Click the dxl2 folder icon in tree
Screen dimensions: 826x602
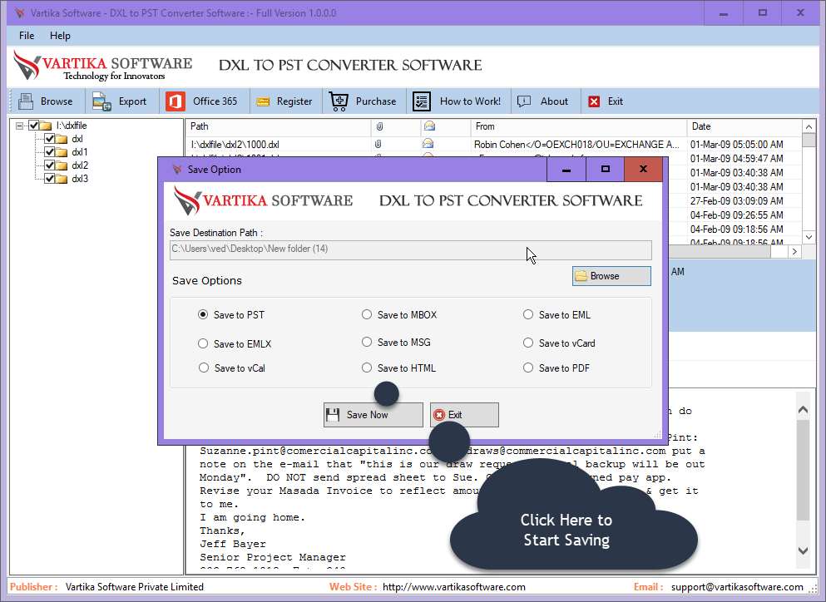coord(62,165)
